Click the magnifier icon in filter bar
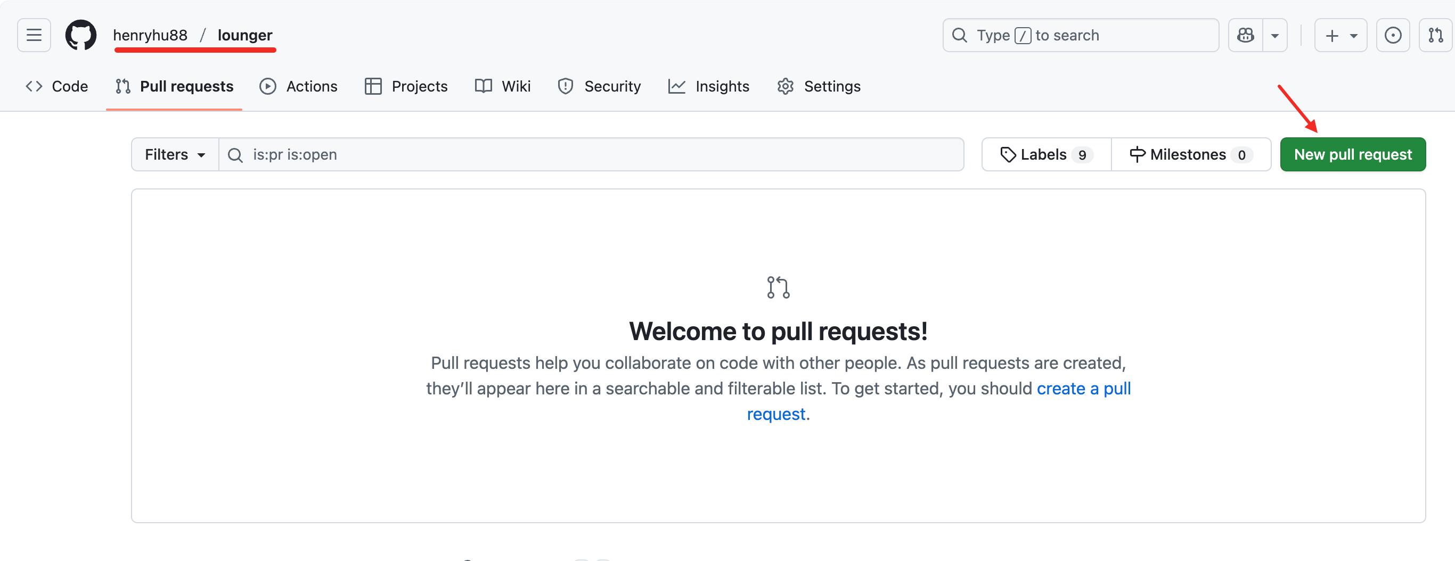The image size is (1455, 561). pos(235,155)
